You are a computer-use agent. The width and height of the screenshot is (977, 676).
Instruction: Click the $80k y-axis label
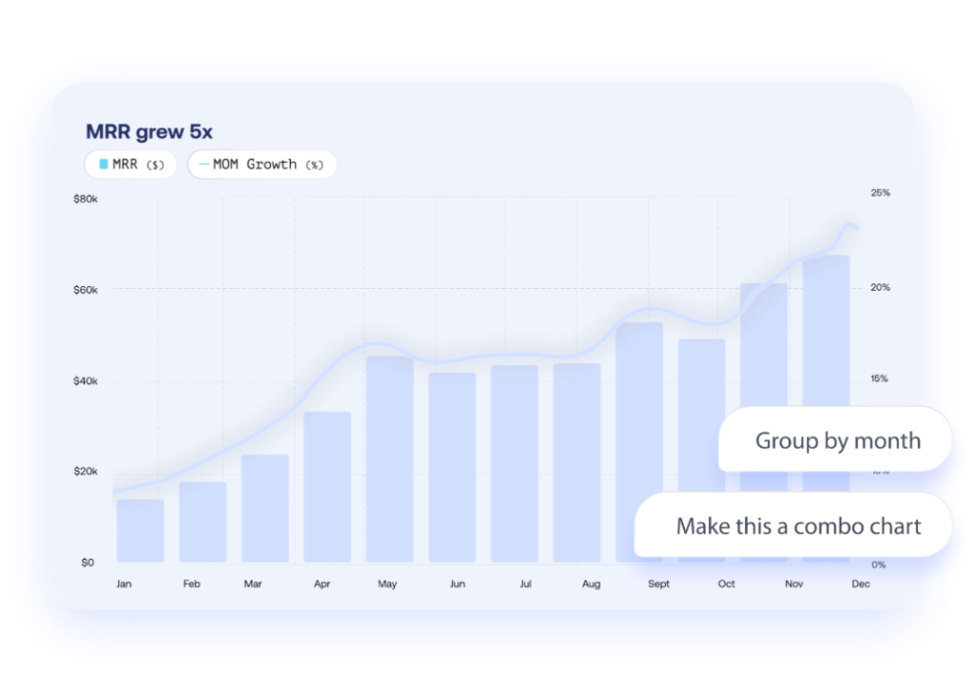86,198
